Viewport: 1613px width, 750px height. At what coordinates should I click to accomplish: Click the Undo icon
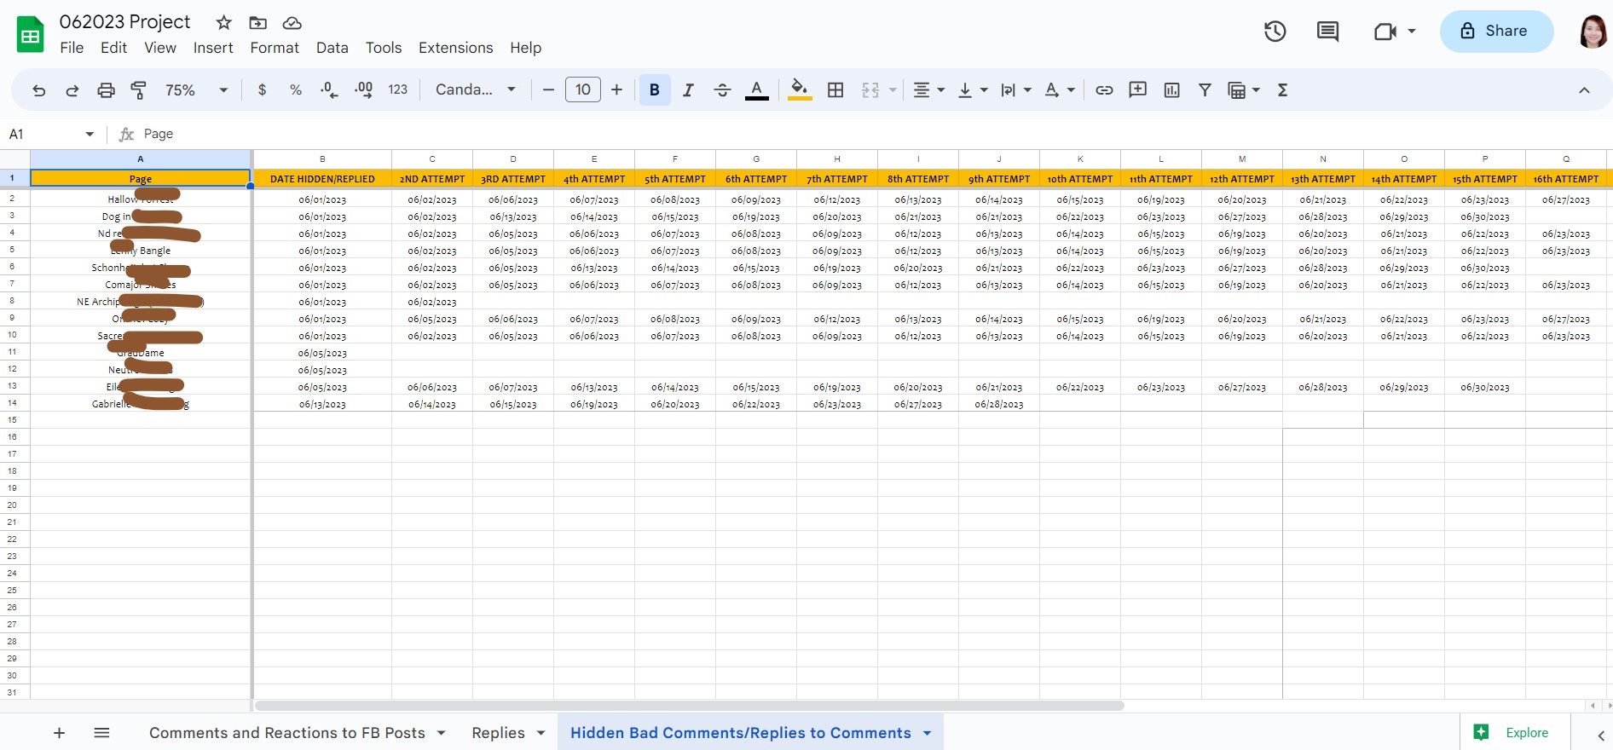38,90
